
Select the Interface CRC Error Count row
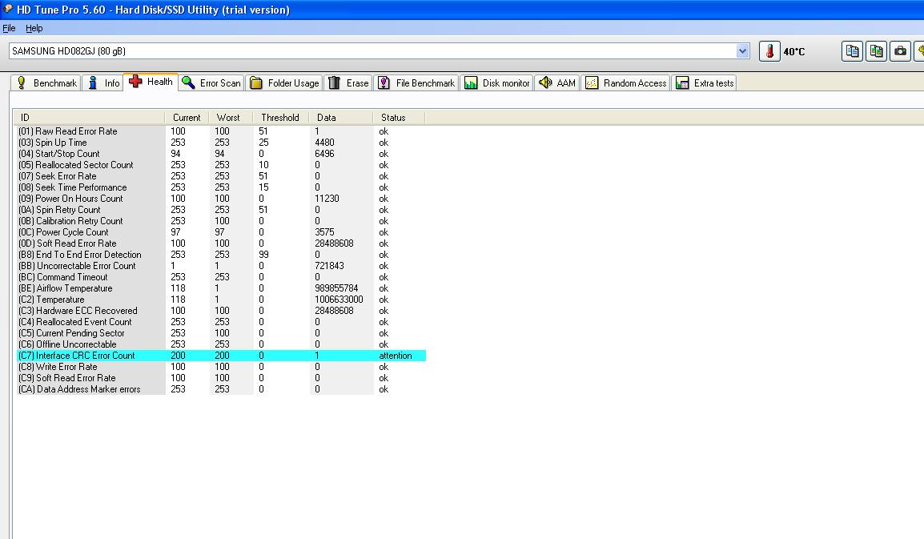click(x=86, y=356)
